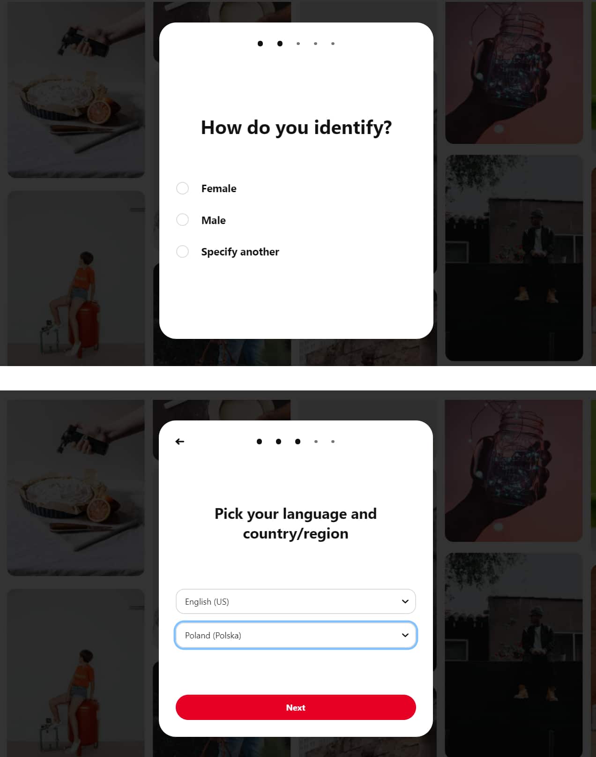Click the Female label text
Viewport: 596px width, 757px height.
pos(219,188)
